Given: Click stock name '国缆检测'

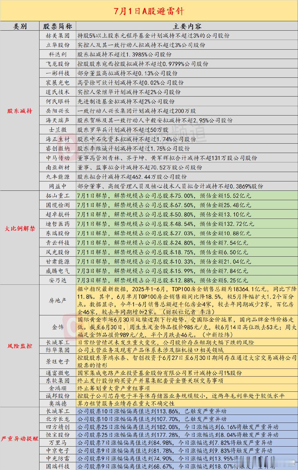Looking at the screenshot, I should pyautogui.click(x=58, y=205).
